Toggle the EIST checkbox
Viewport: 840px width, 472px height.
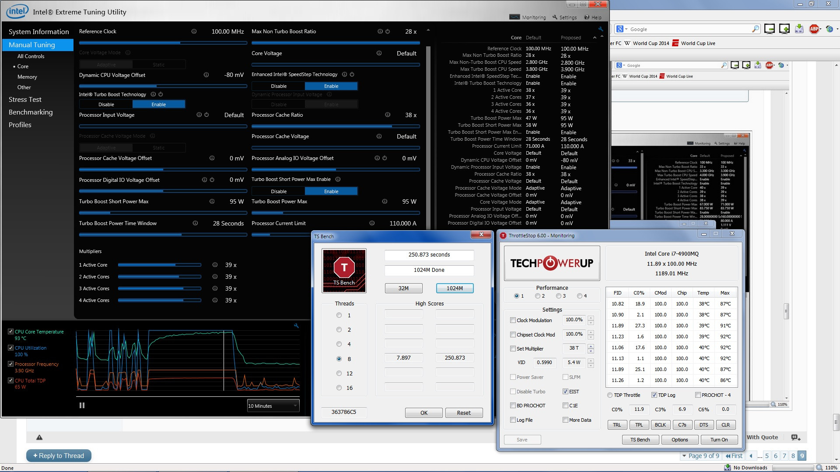[x=565, y=392]
